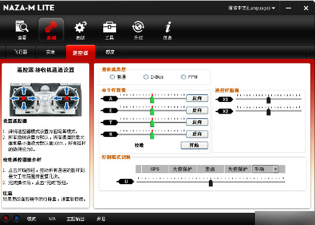
Task: Click the N/A mode value in status bar
Action: (x=52, y=219)
